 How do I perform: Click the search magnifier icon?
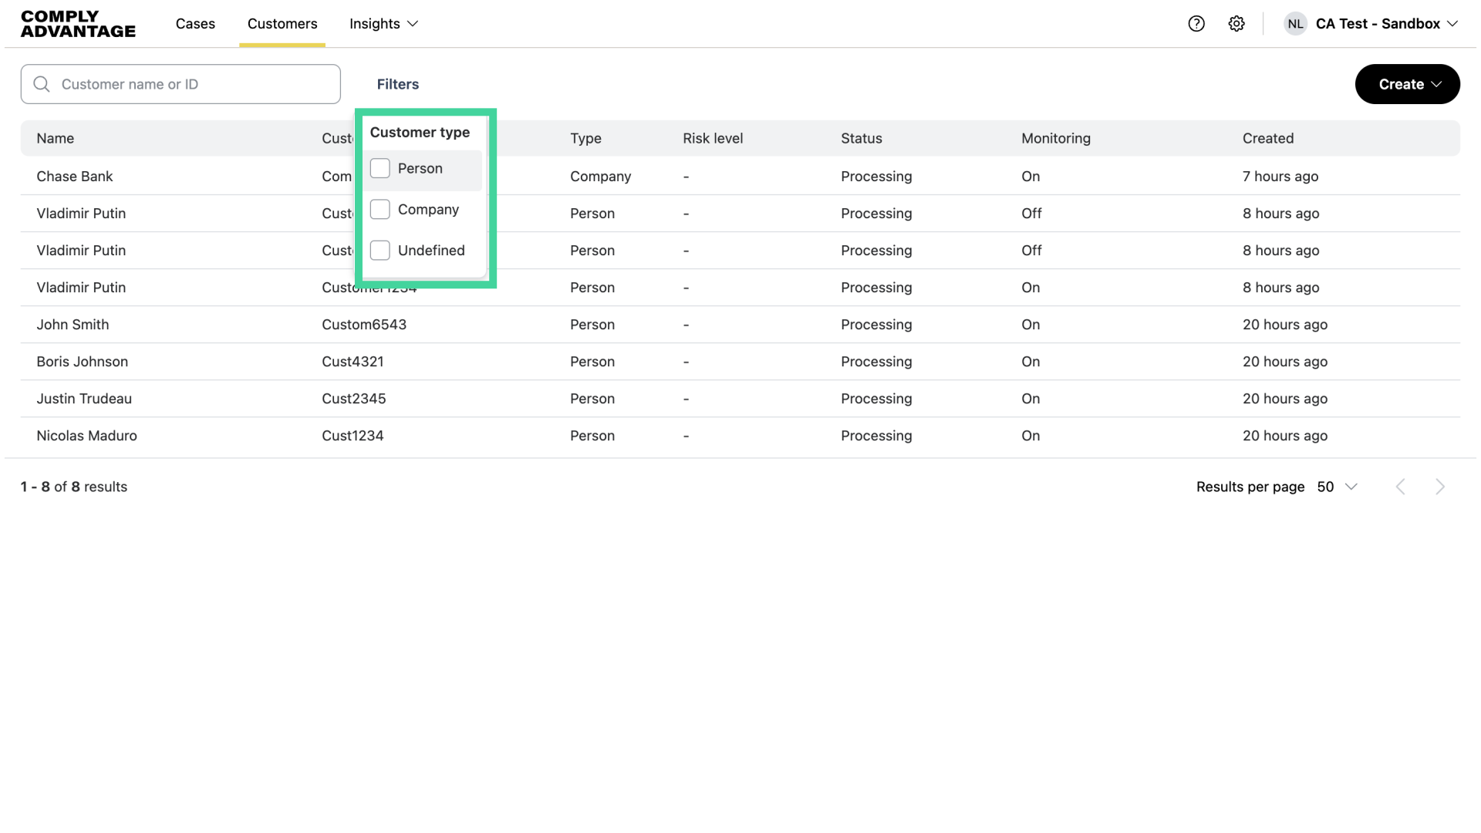tap(42, 84)
